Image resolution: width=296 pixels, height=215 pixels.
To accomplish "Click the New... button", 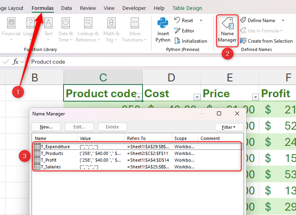I will [x=46, y=127].
